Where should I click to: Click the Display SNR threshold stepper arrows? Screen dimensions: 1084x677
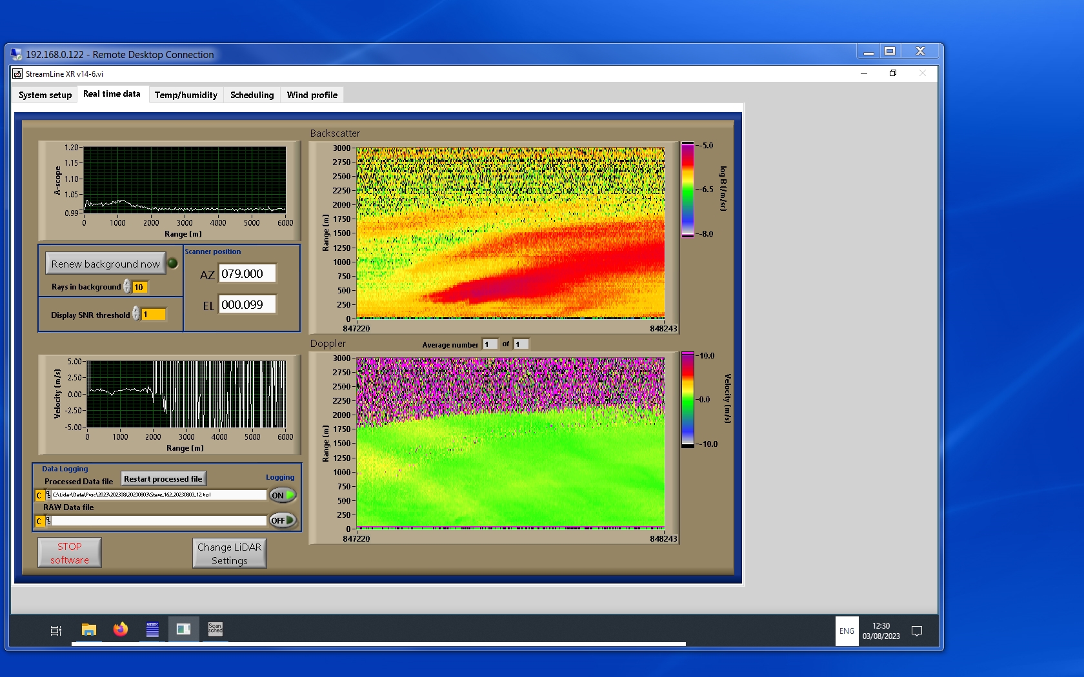[136, 314]
